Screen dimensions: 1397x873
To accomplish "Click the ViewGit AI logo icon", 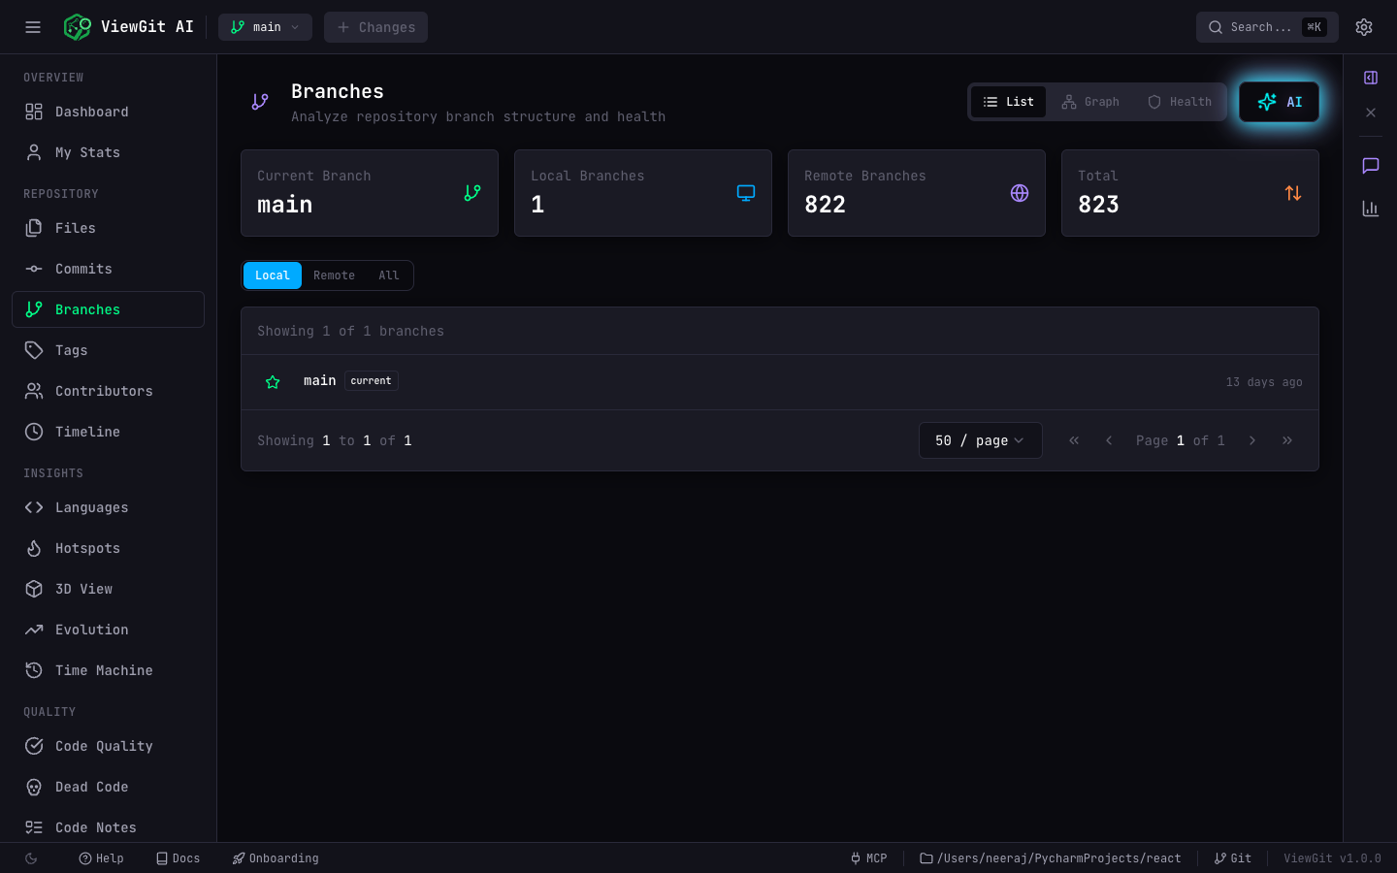I will pos(77,26).
